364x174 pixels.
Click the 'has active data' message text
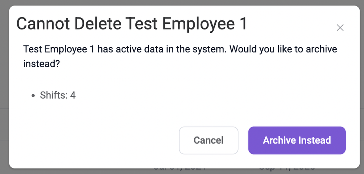pyautogui.click(x=122, y=50)
